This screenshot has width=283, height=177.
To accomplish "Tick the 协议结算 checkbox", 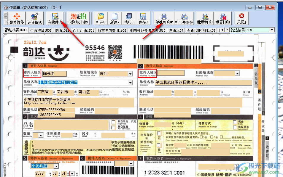I will (235, 127).
